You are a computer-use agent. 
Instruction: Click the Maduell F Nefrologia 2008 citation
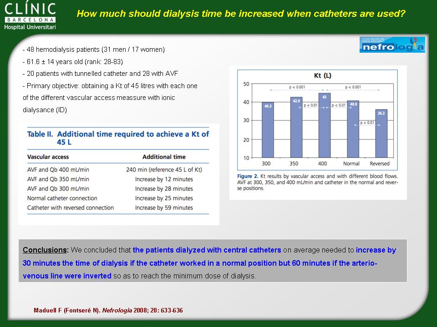coord(108,310)
